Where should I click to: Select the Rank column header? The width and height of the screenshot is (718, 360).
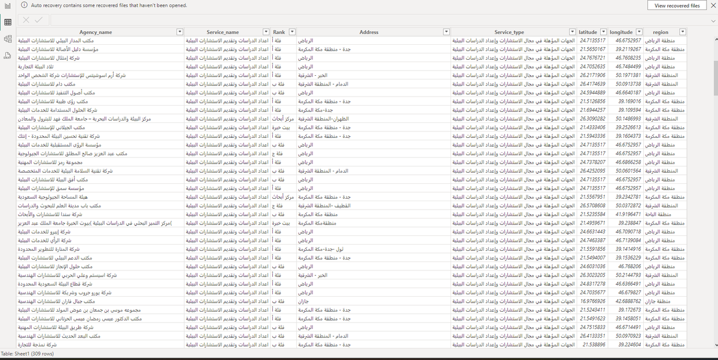point(279,32)
